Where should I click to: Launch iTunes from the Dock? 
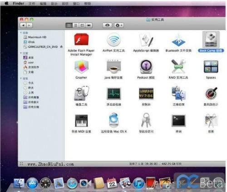point(138,183)
